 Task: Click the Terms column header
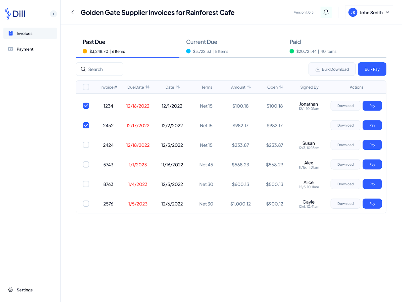[207, 87]
